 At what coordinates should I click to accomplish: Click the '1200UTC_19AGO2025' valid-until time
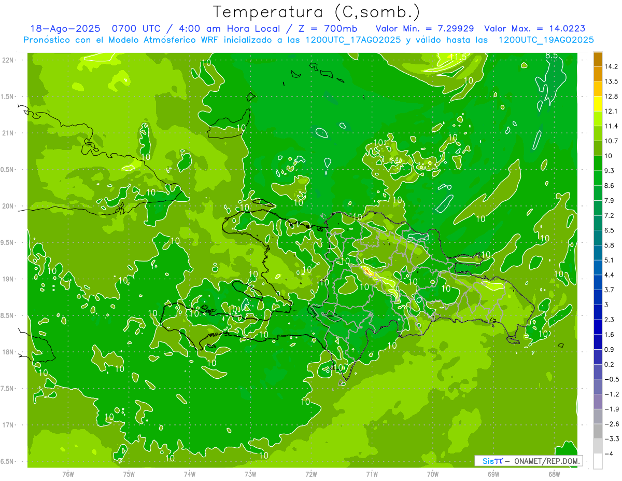coord(546,40)
